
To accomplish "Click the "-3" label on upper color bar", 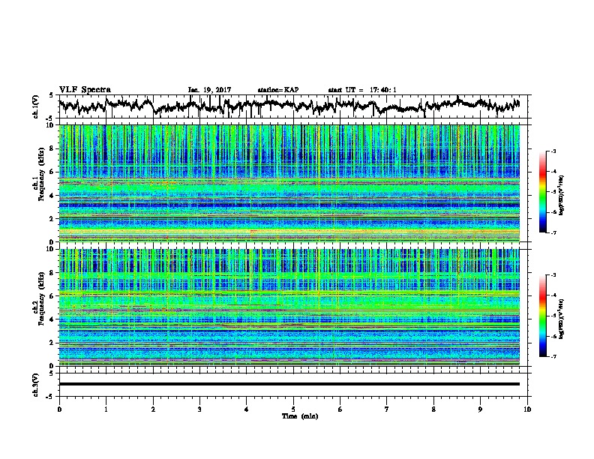I will coord(553,151).
